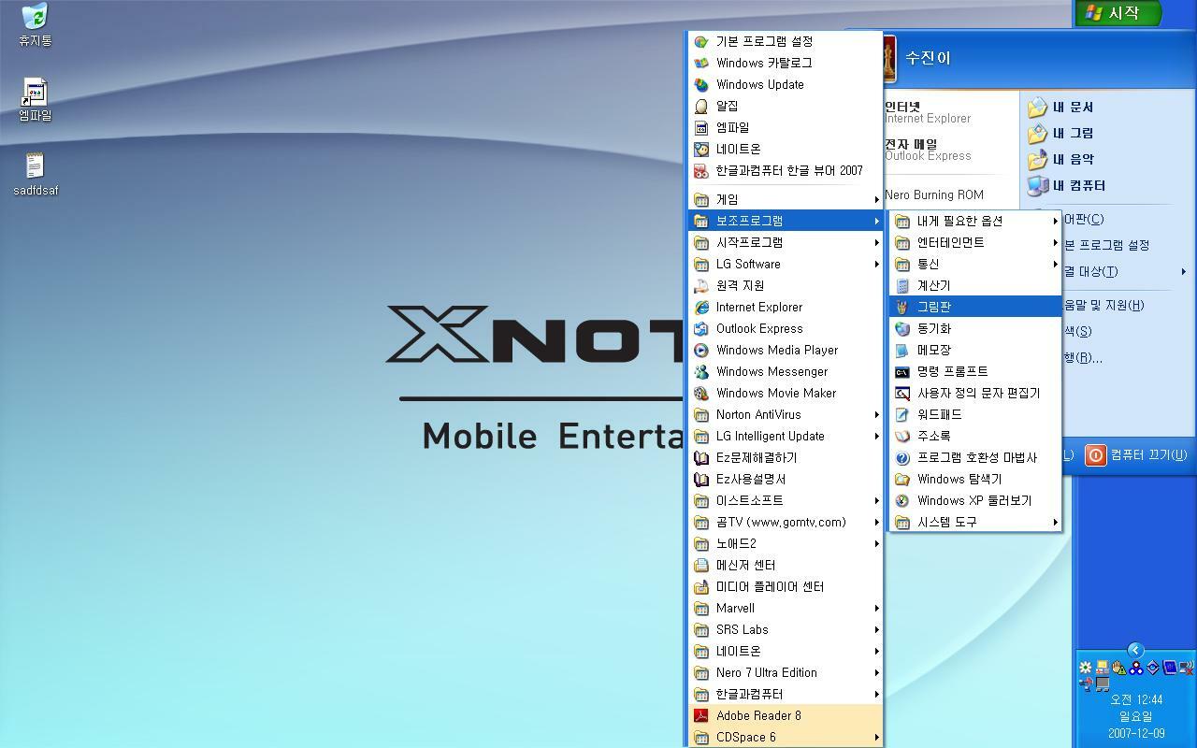Expand the 노애드2 folder
This screenshot has height=748, width=1197.
pos(786,543)
